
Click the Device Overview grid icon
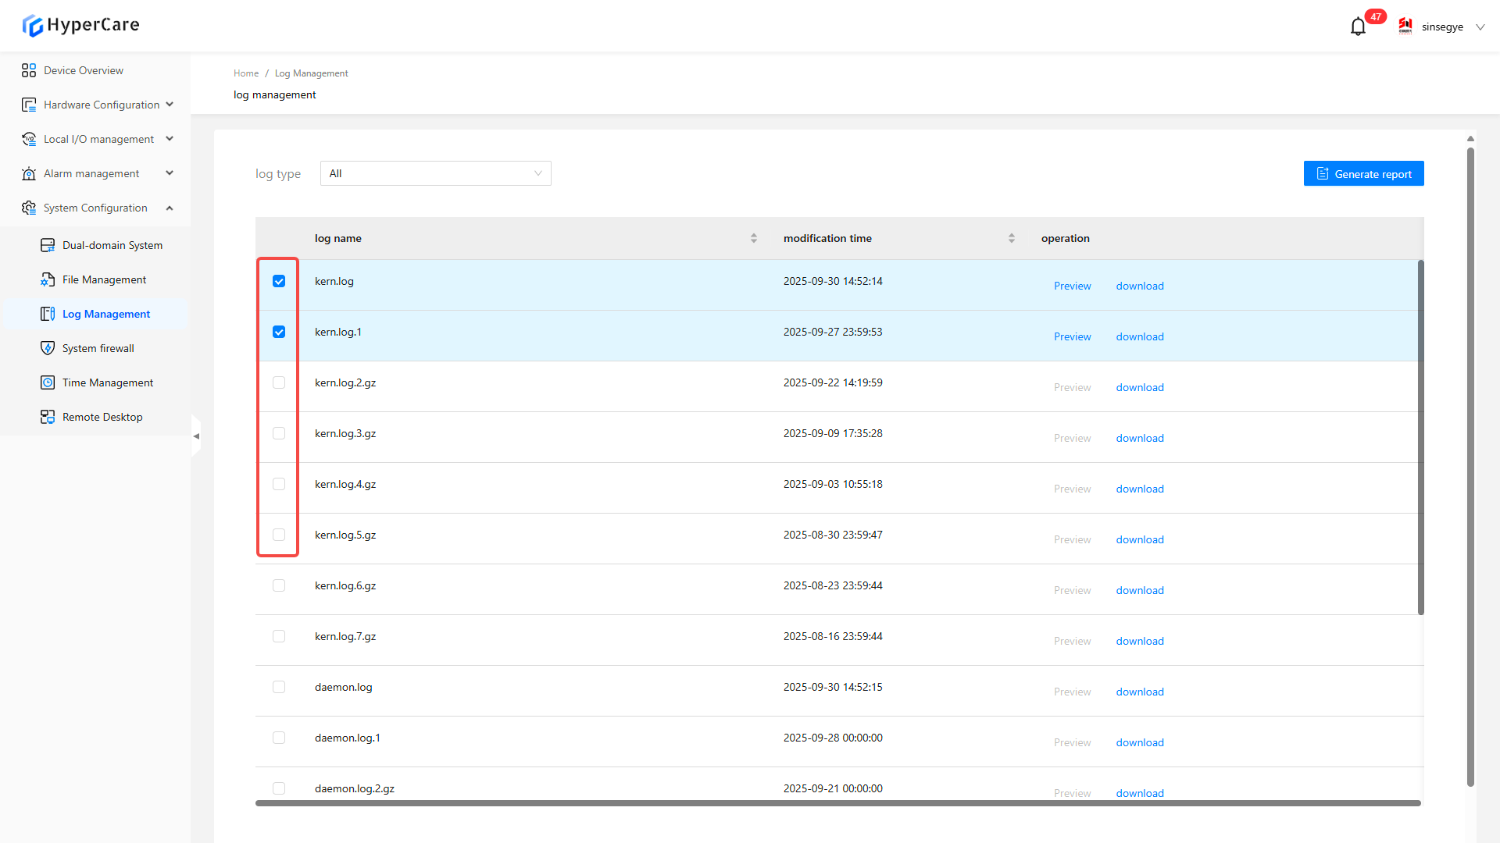(29, 70)
